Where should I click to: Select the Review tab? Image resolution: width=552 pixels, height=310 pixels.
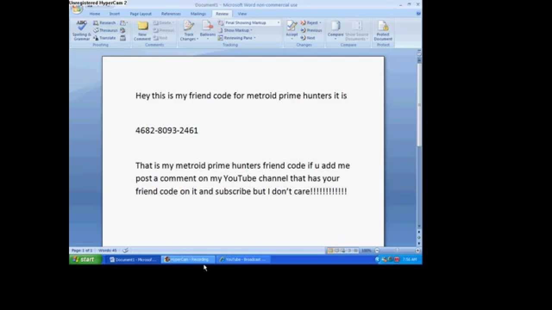click(x=222, y=14)
